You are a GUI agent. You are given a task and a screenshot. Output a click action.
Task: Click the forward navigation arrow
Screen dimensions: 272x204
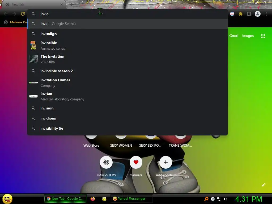tap(14, 14)
